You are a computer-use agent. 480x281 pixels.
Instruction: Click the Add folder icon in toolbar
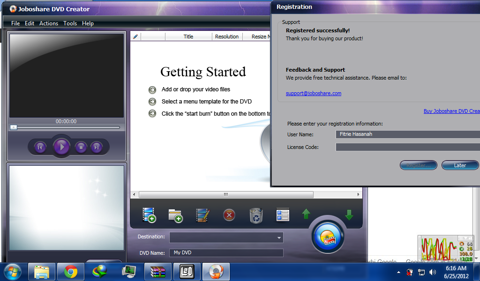175,215
